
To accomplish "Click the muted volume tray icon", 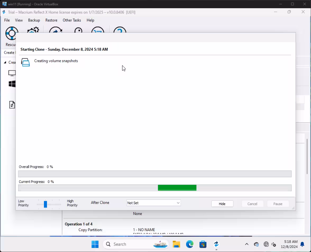I will point(274,244).
